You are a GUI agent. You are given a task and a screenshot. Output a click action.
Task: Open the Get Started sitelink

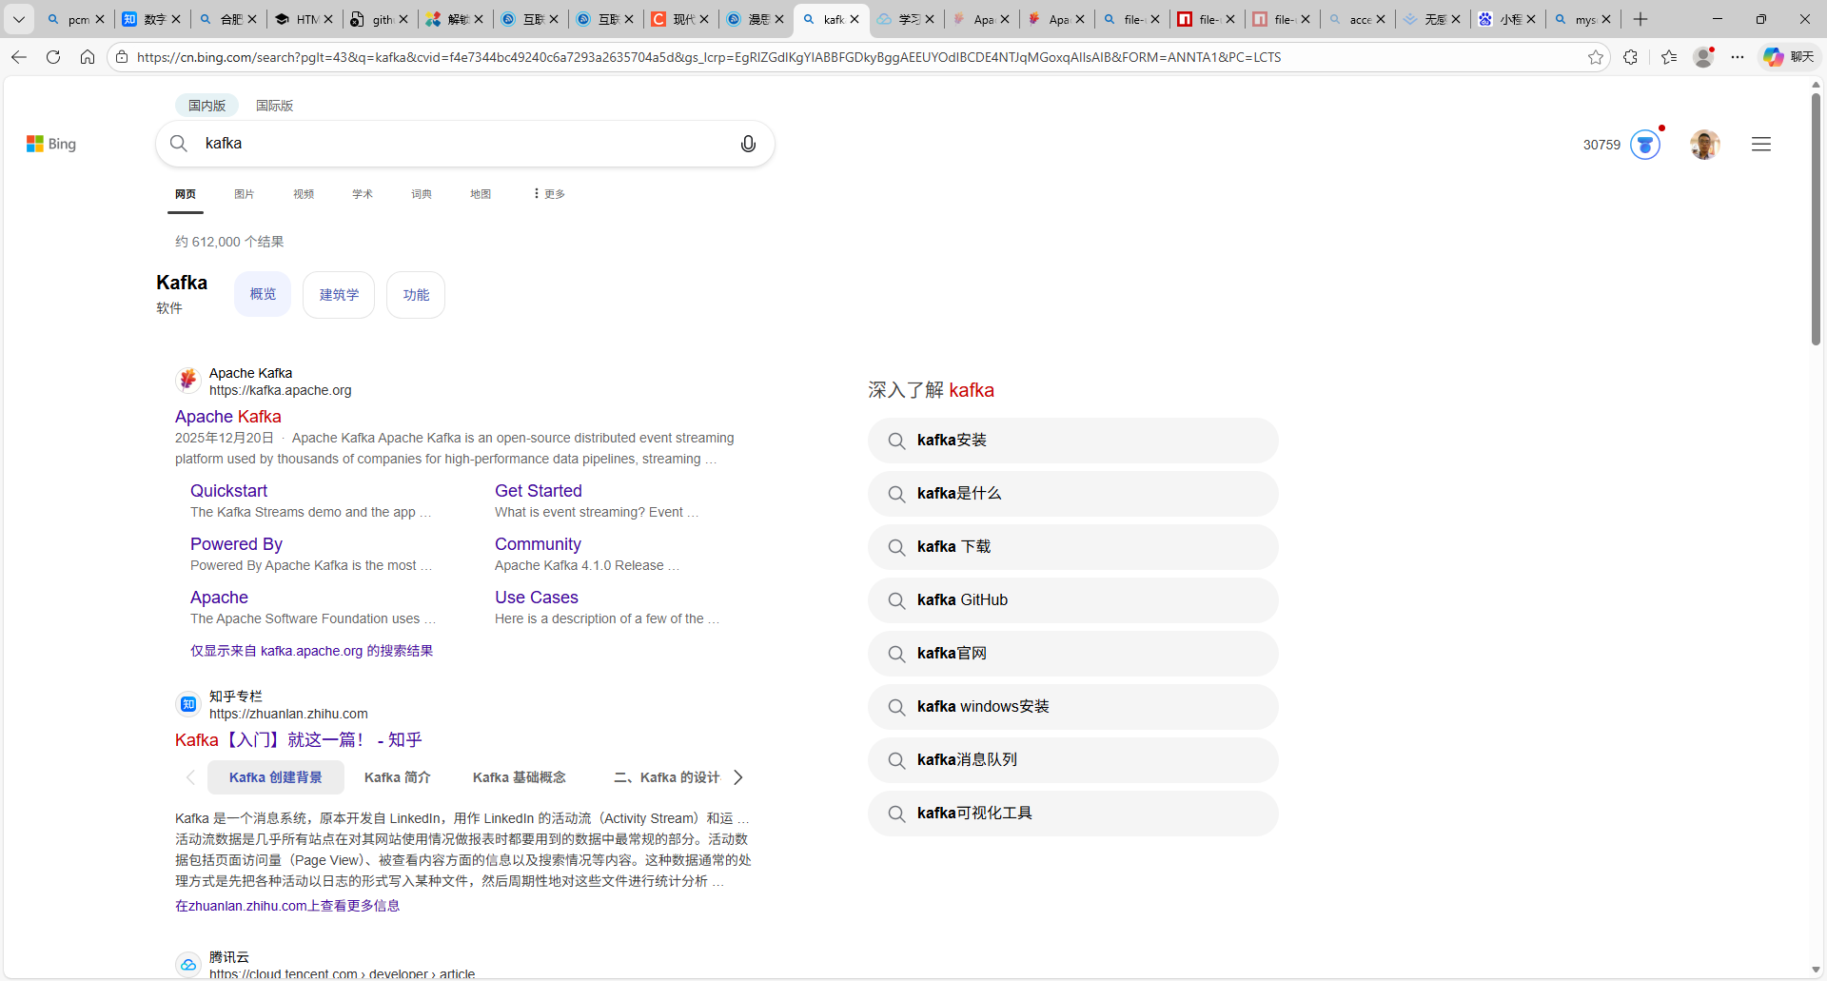539,491
